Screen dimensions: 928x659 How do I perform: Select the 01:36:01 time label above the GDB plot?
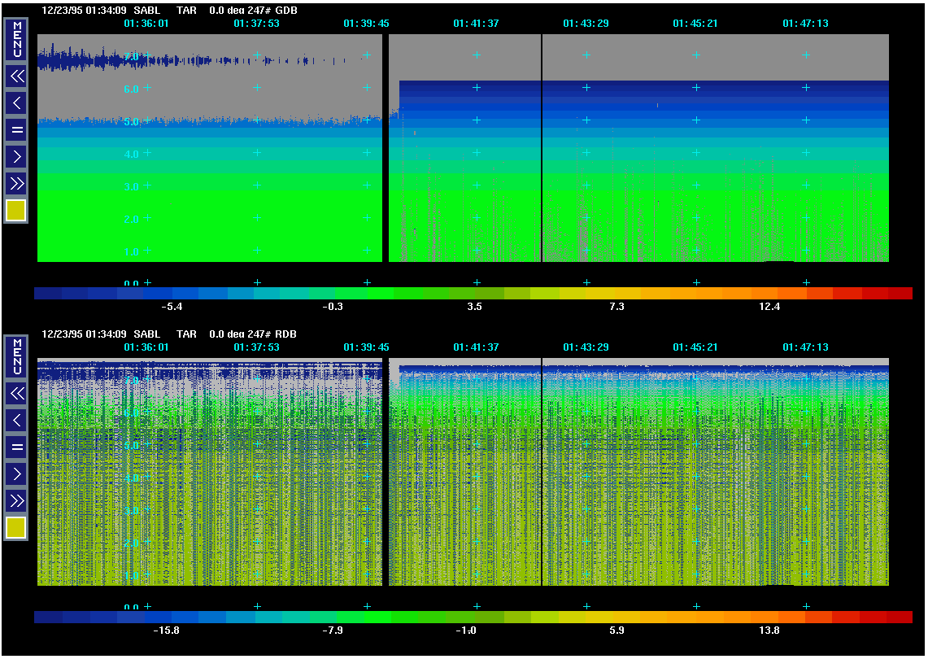pos(146,24)
